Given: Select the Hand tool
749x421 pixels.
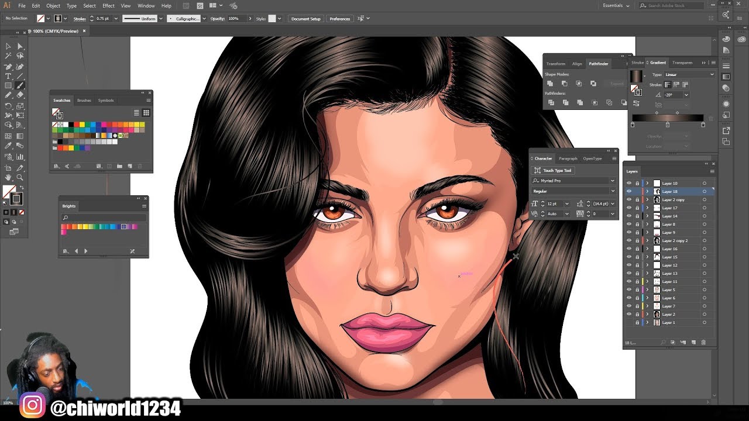Looking at the screenshot, I should pos(8,177).
